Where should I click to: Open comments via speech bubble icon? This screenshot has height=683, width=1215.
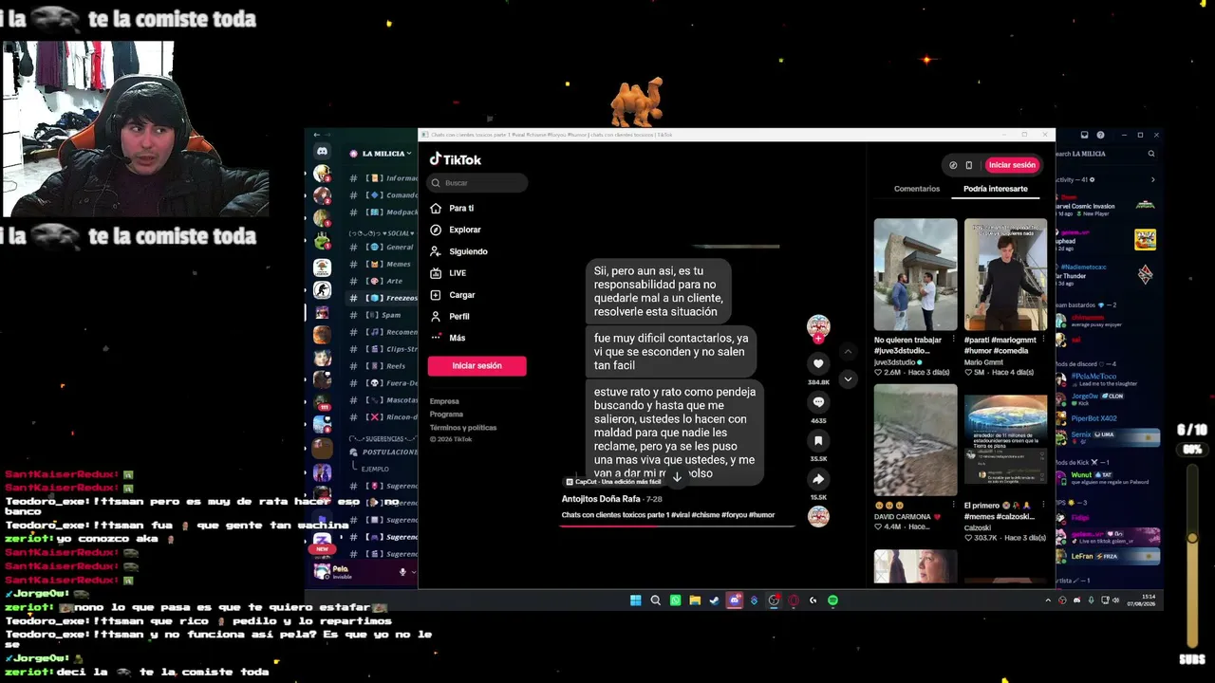click(818, 402)
